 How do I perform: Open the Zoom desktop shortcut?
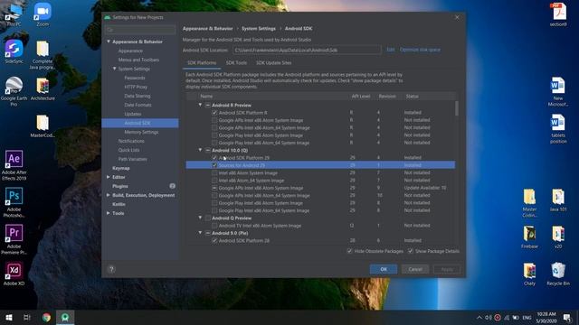43,14
